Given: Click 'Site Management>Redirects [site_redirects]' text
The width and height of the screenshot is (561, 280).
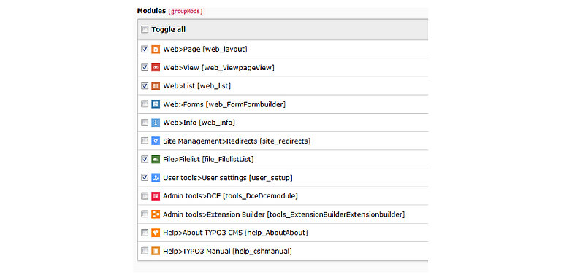Looking at the screenshot, I should tap(237, 141).
